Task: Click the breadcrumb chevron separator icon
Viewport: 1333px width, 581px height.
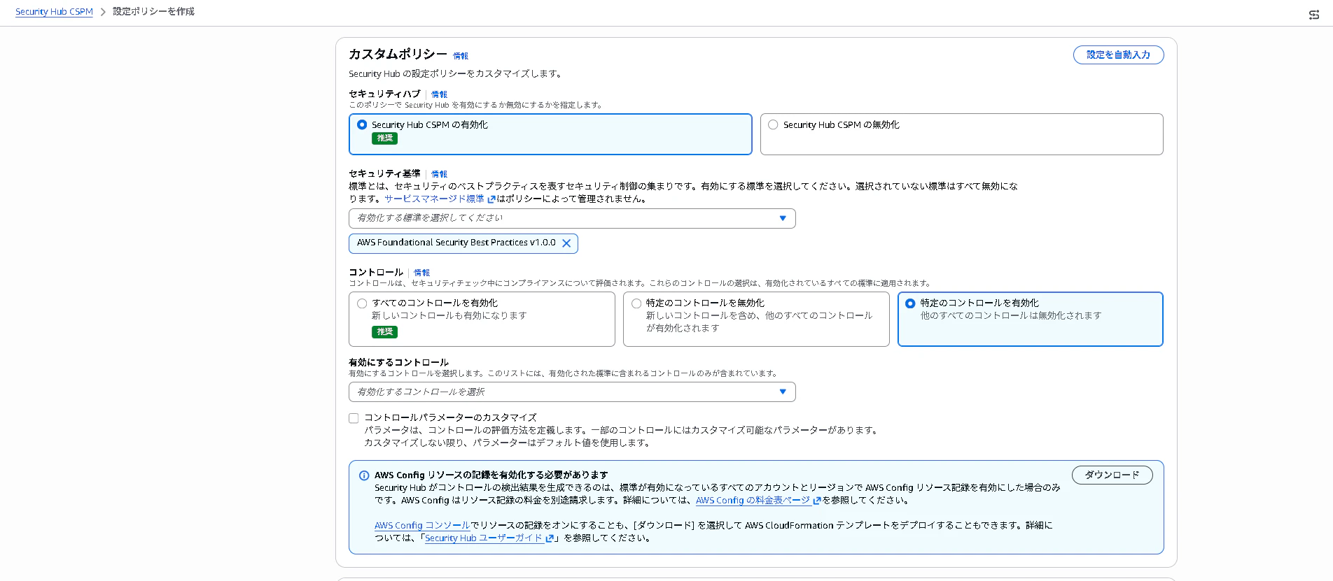Action: click(103, 12)
